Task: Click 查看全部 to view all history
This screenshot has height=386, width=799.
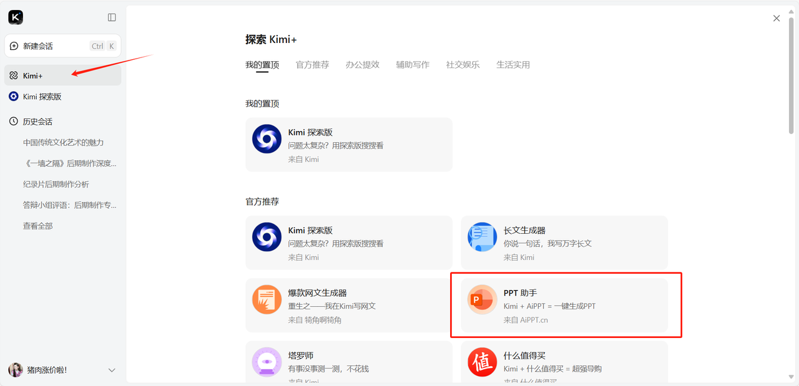Action: click(x=37, y=226)
